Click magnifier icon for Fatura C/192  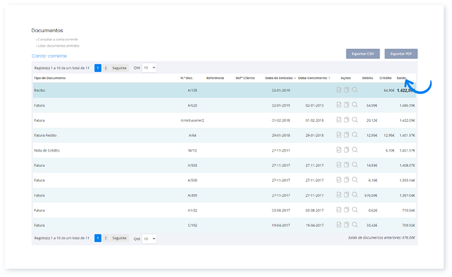pos(355,225)
